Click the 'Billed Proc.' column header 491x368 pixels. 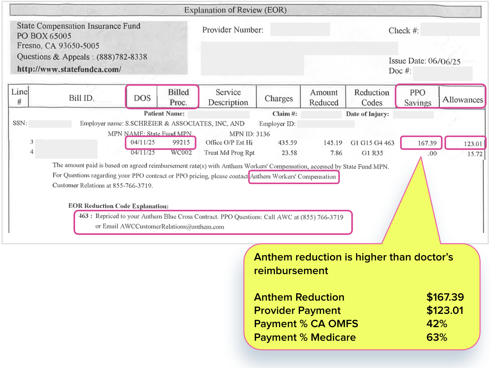178,97
